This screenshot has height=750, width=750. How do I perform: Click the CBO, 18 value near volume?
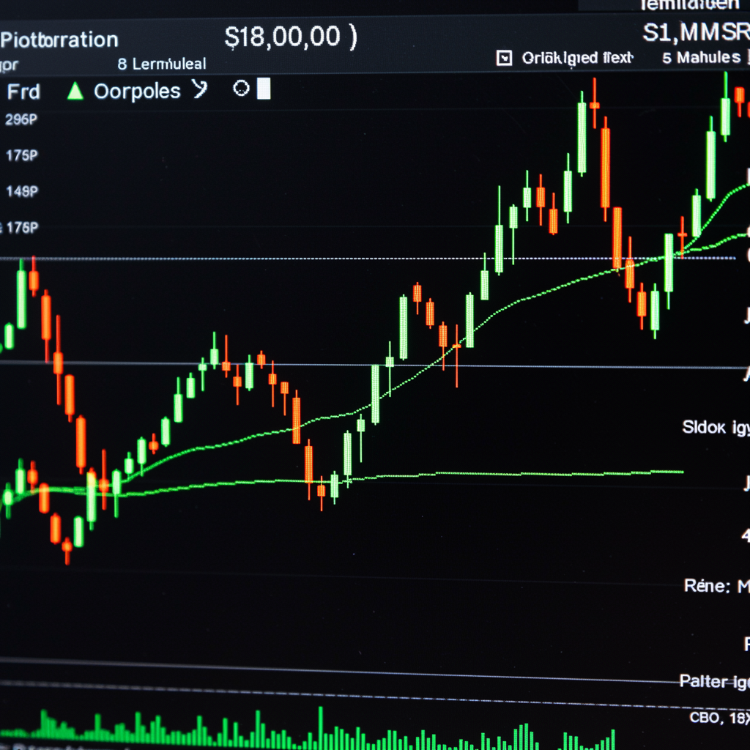click(719, 718)
